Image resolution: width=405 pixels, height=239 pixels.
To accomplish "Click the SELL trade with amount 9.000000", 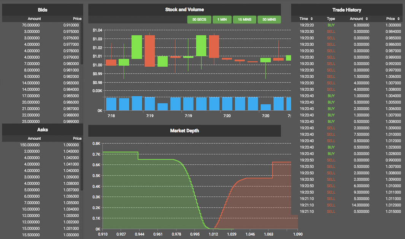I will tap(346, 192).
